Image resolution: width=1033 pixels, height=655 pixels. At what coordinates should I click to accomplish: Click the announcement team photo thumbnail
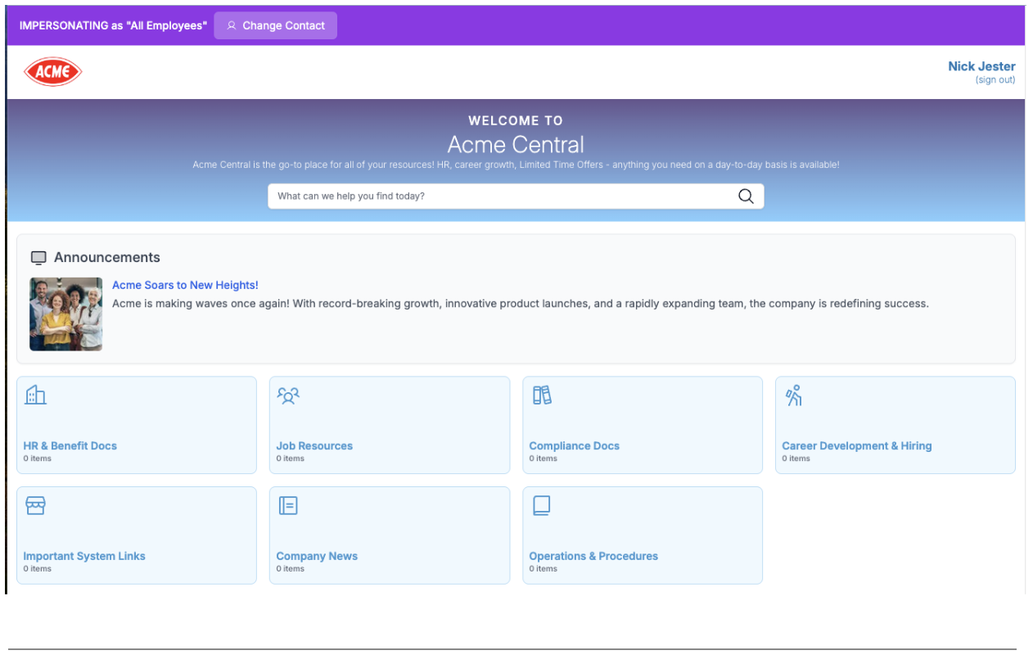click(66, 314)
